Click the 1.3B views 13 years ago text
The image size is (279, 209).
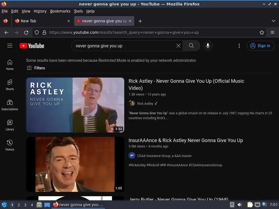[x=147, y=94]
